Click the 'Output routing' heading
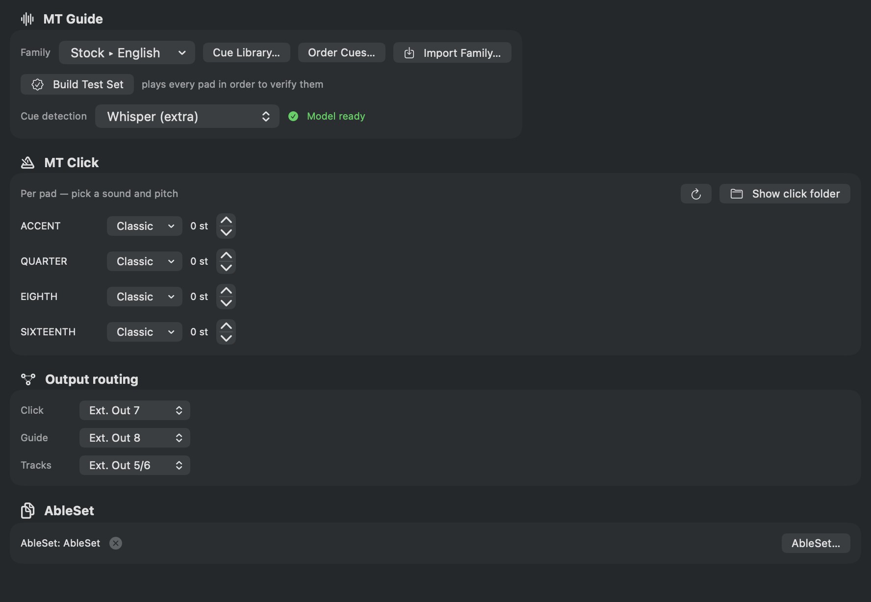 tap(92, 379)
